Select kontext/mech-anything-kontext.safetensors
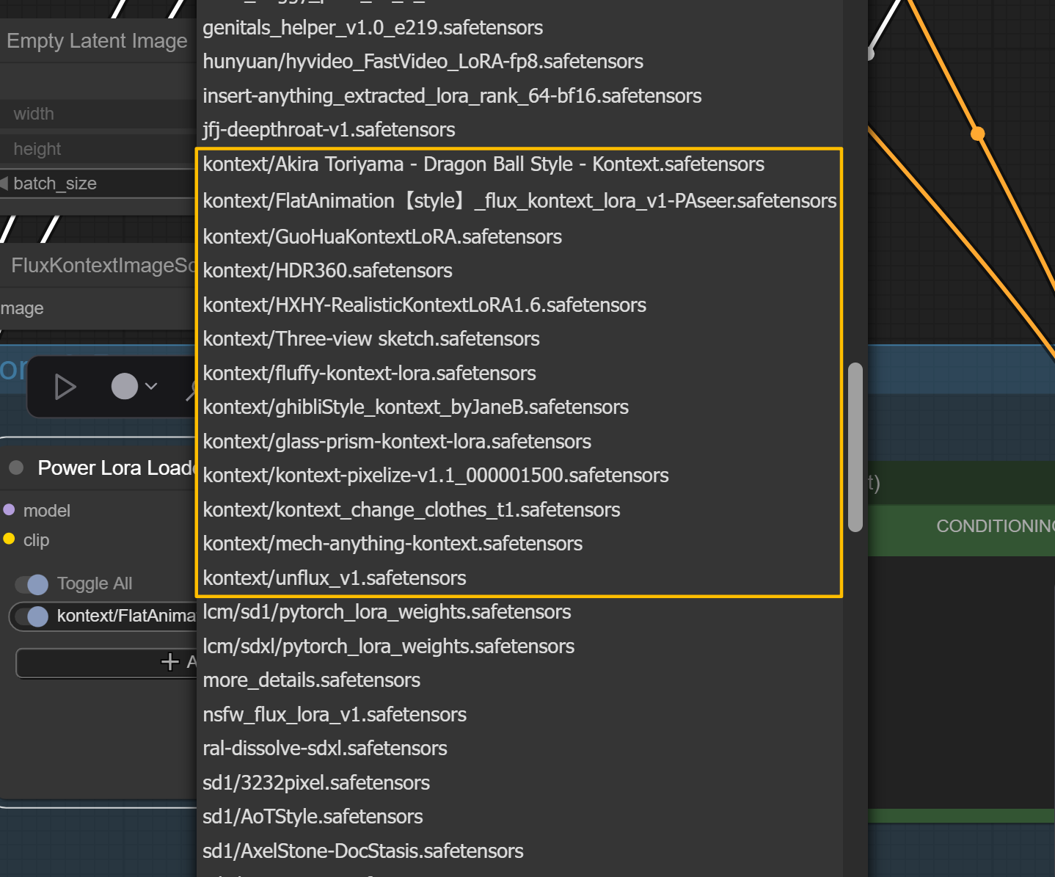 point(519,544)
